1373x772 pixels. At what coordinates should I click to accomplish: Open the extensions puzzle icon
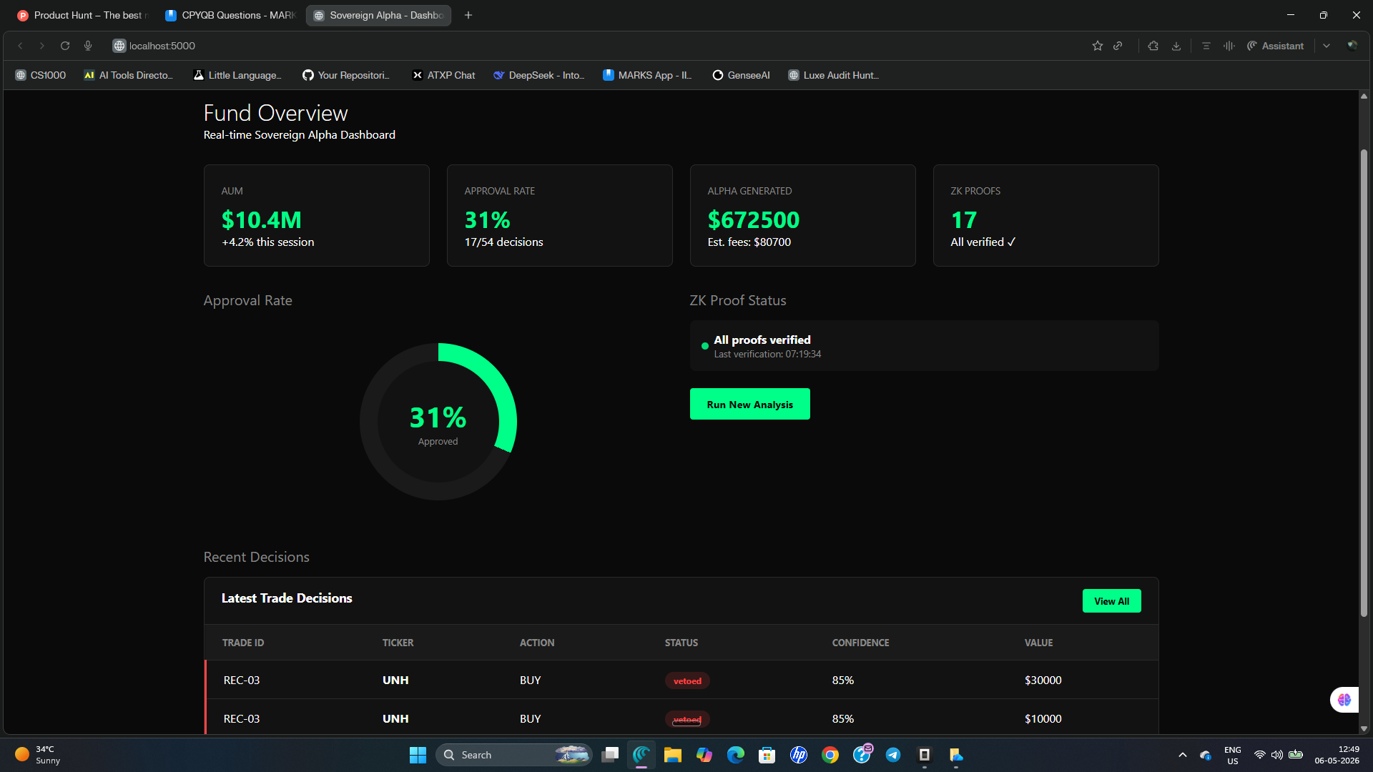(1153, 46)
